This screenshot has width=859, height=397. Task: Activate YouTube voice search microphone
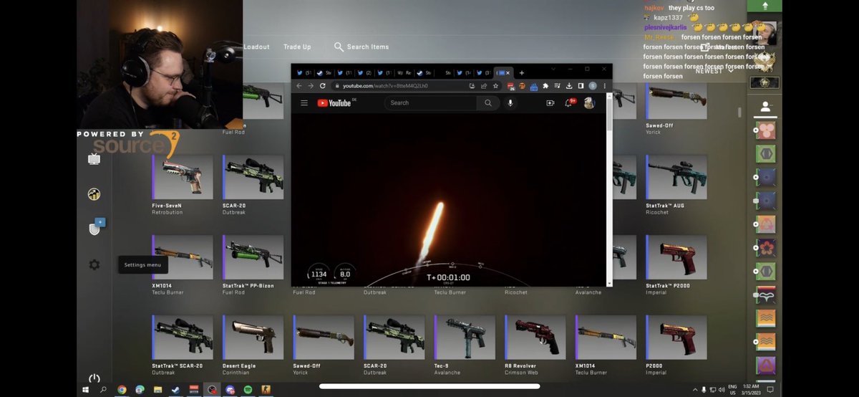510,103
